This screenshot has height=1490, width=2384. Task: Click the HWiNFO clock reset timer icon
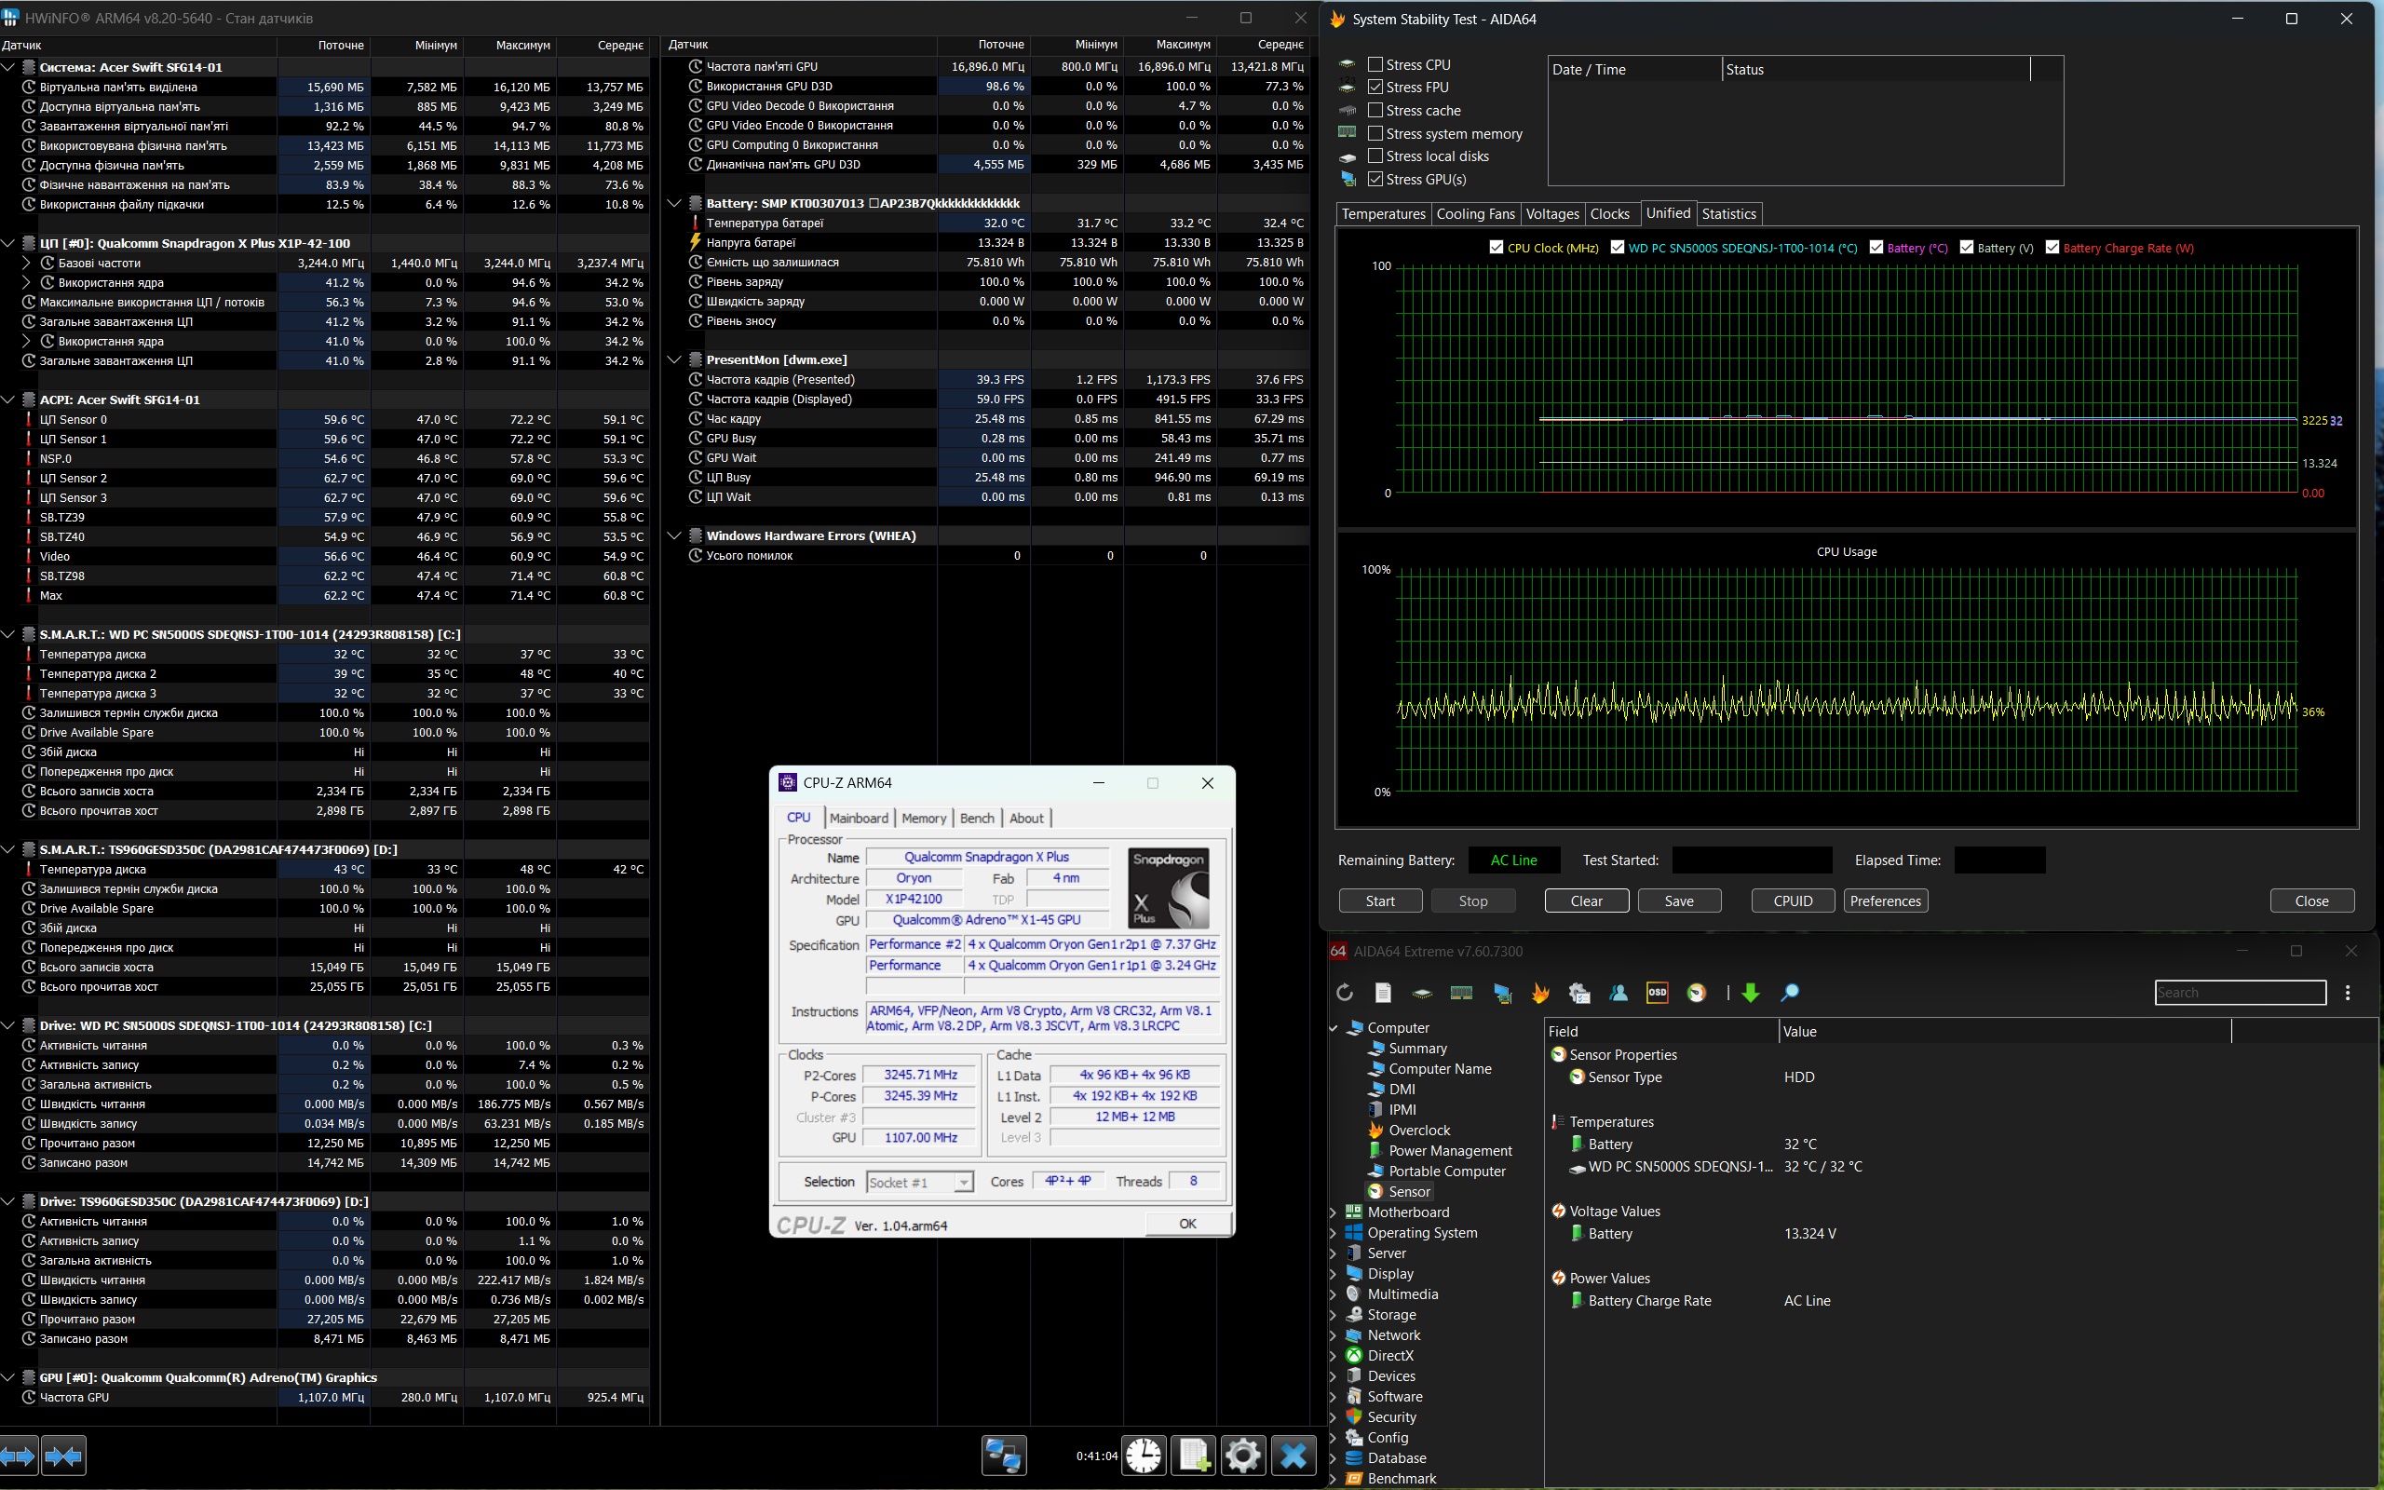tap(1143, 1456)
